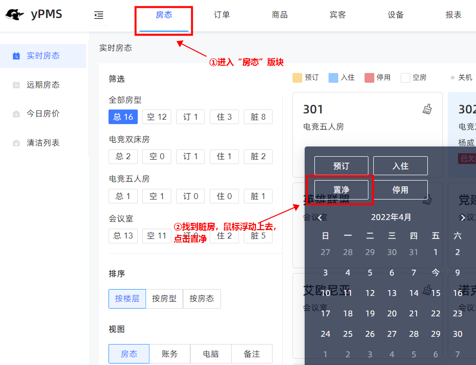Open the 房态 top tab
The height and width of the screenshot is (365, 476).
click(x=164, y=15)
